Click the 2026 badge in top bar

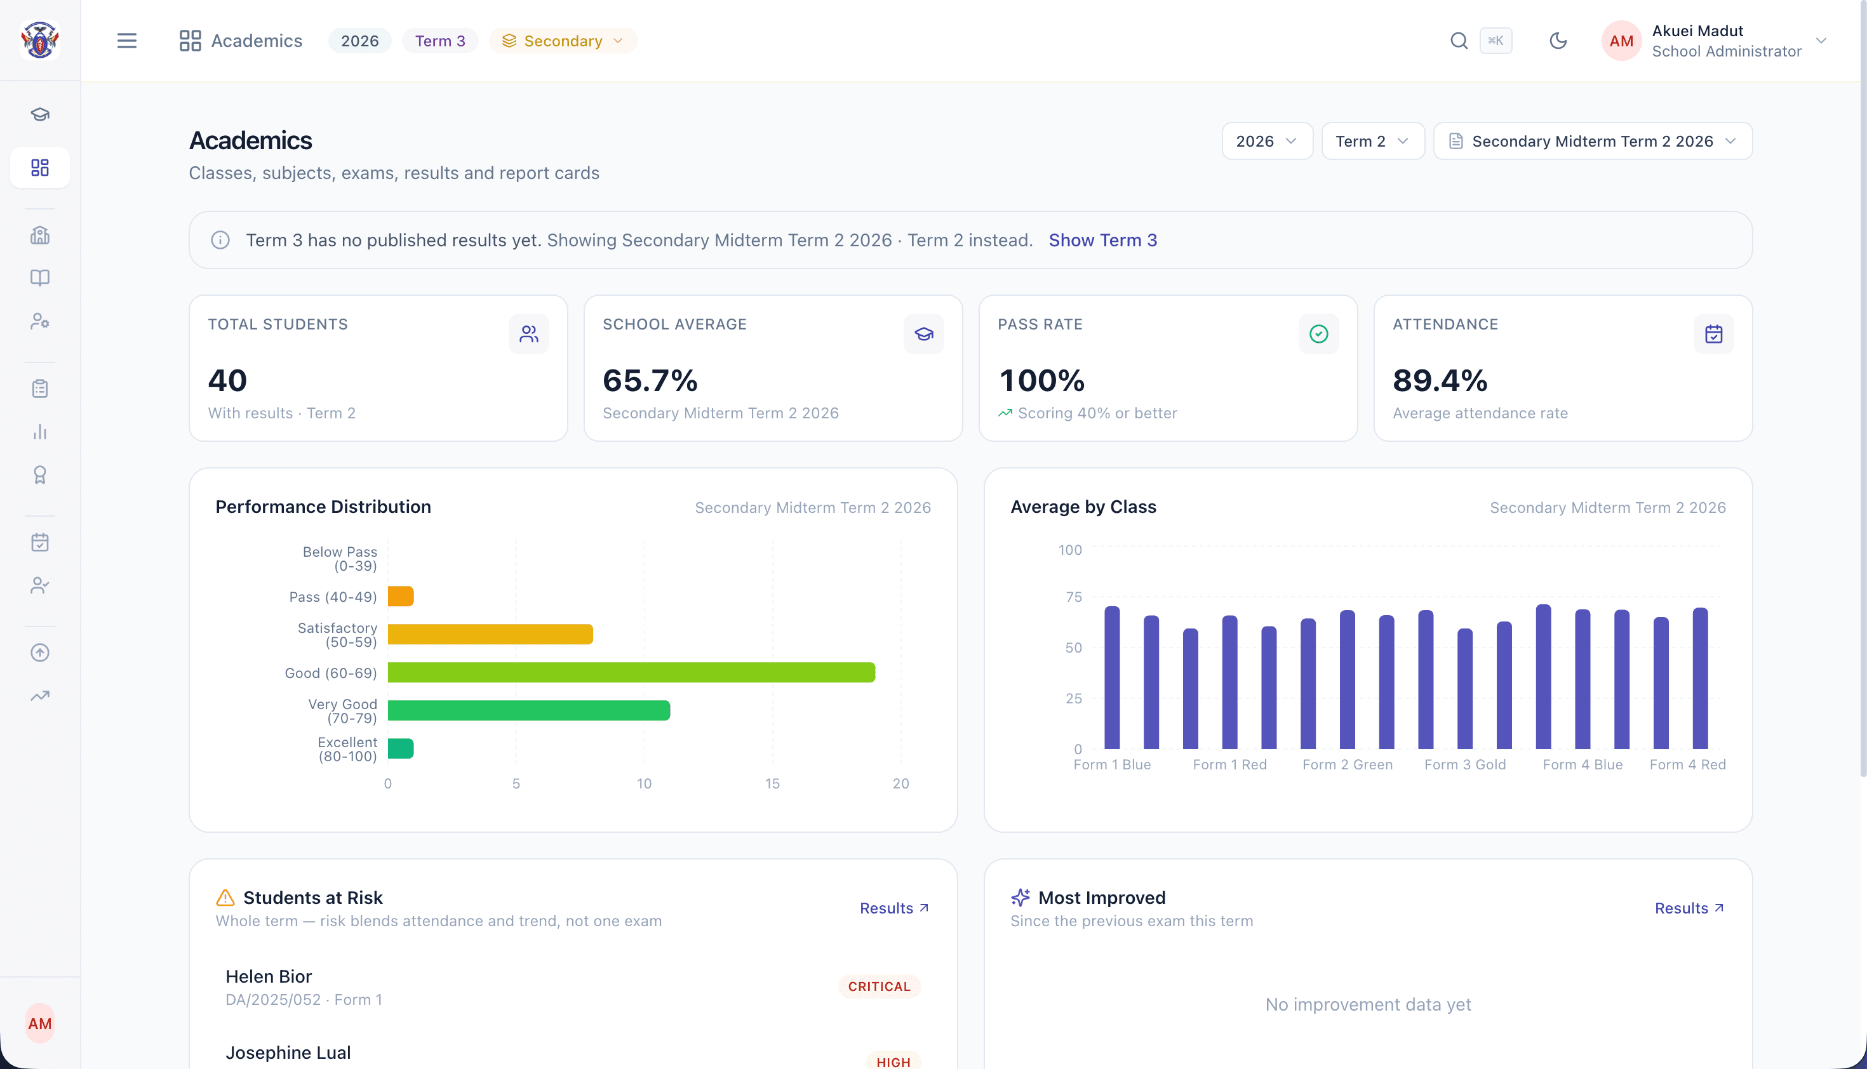point(360,41)
